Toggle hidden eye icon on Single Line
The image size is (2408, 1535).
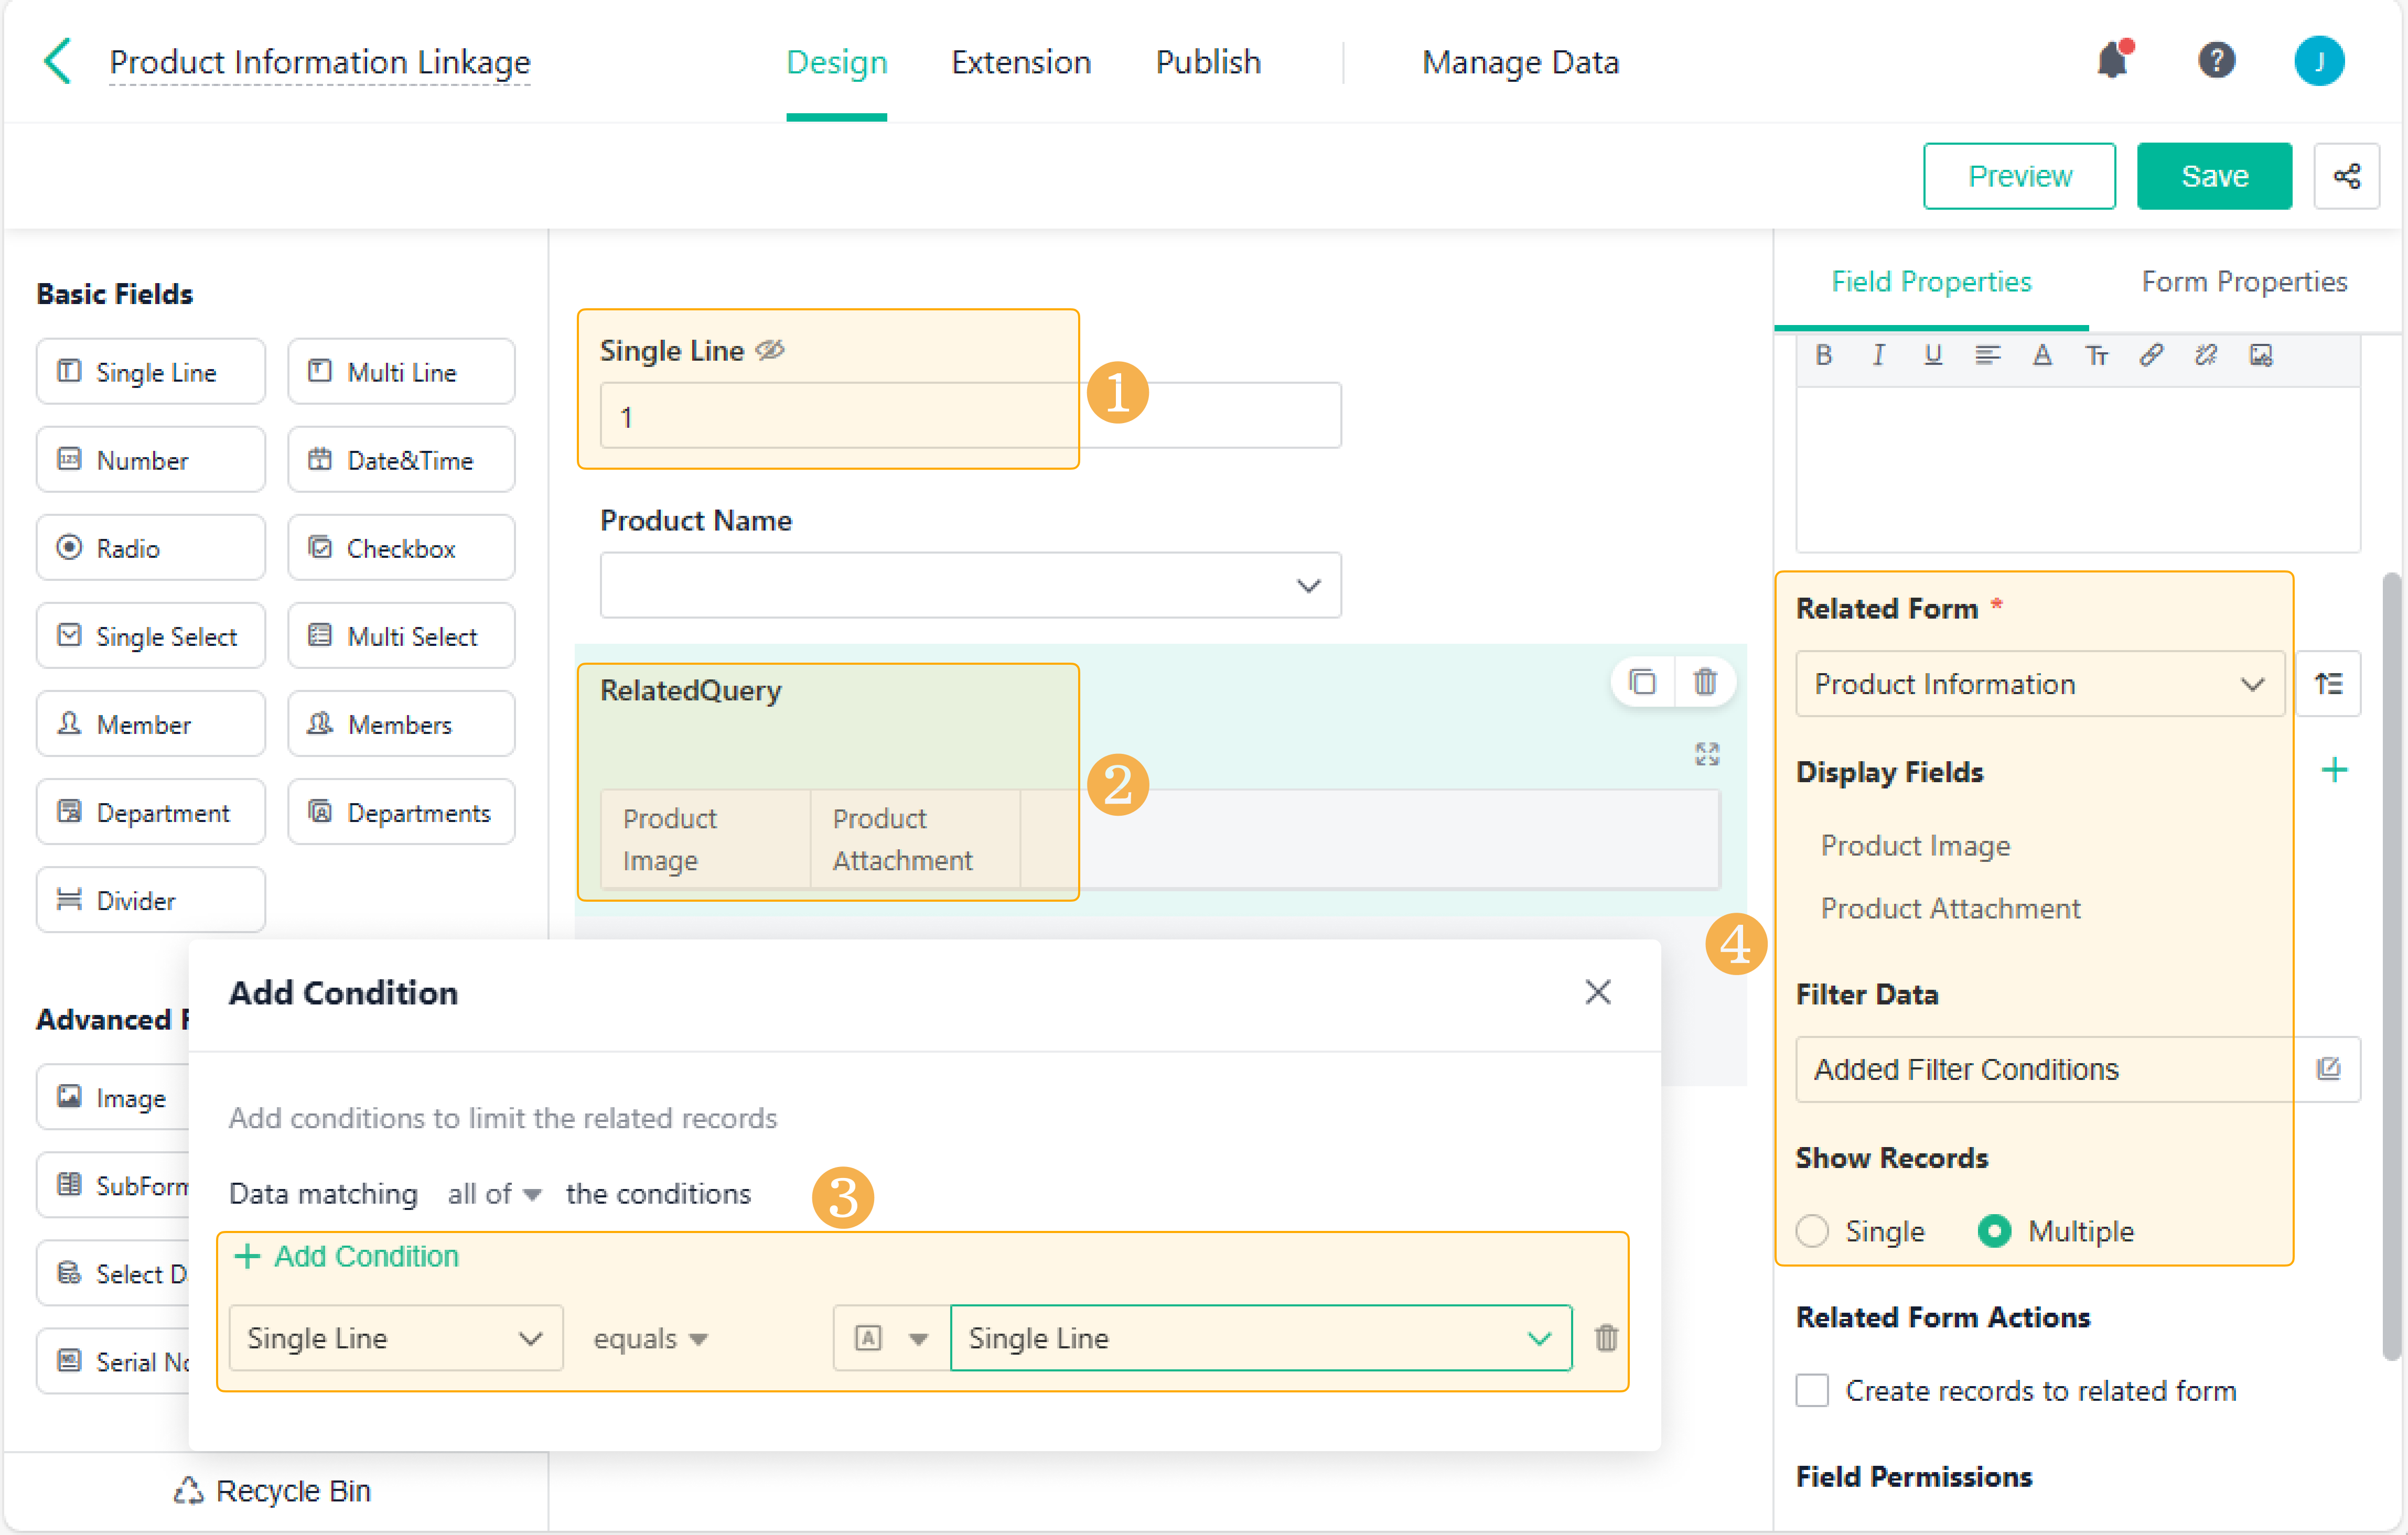[769, 350]
